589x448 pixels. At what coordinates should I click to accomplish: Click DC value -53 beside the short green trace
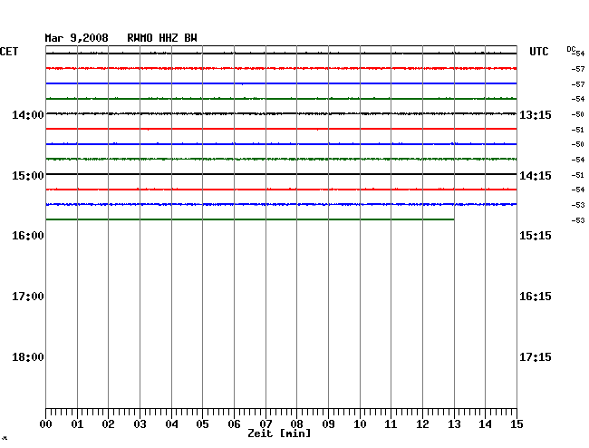tap(578, 220)
